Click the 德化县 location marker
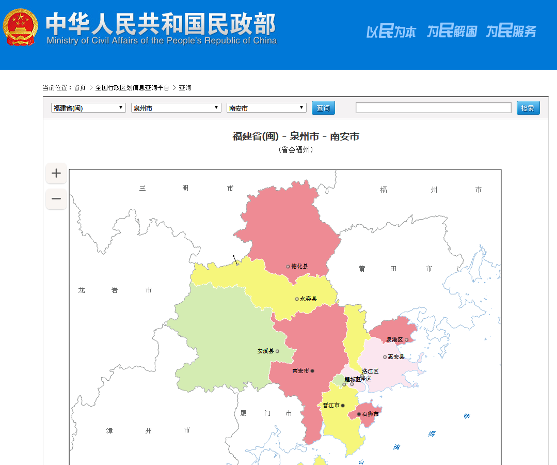 click(x=288, y=266)
